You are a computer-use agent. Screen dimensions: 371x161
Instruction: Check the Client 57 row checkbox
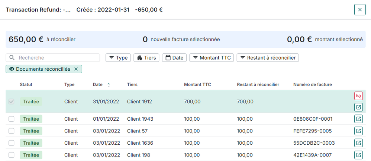(x=12, y=131)
